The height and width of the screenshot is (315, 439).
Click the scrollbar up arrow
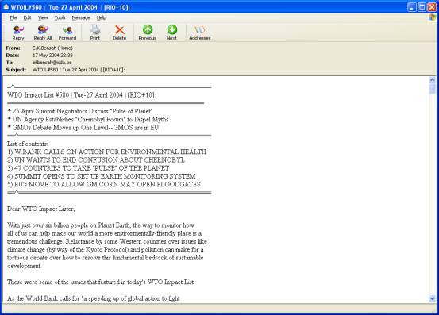click(x=433, y=80)
